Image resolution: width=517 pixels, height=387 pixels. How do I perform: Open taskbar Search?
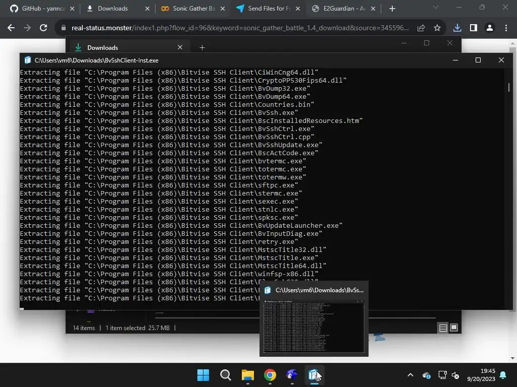pyautogui.click(x=226, y=375)
